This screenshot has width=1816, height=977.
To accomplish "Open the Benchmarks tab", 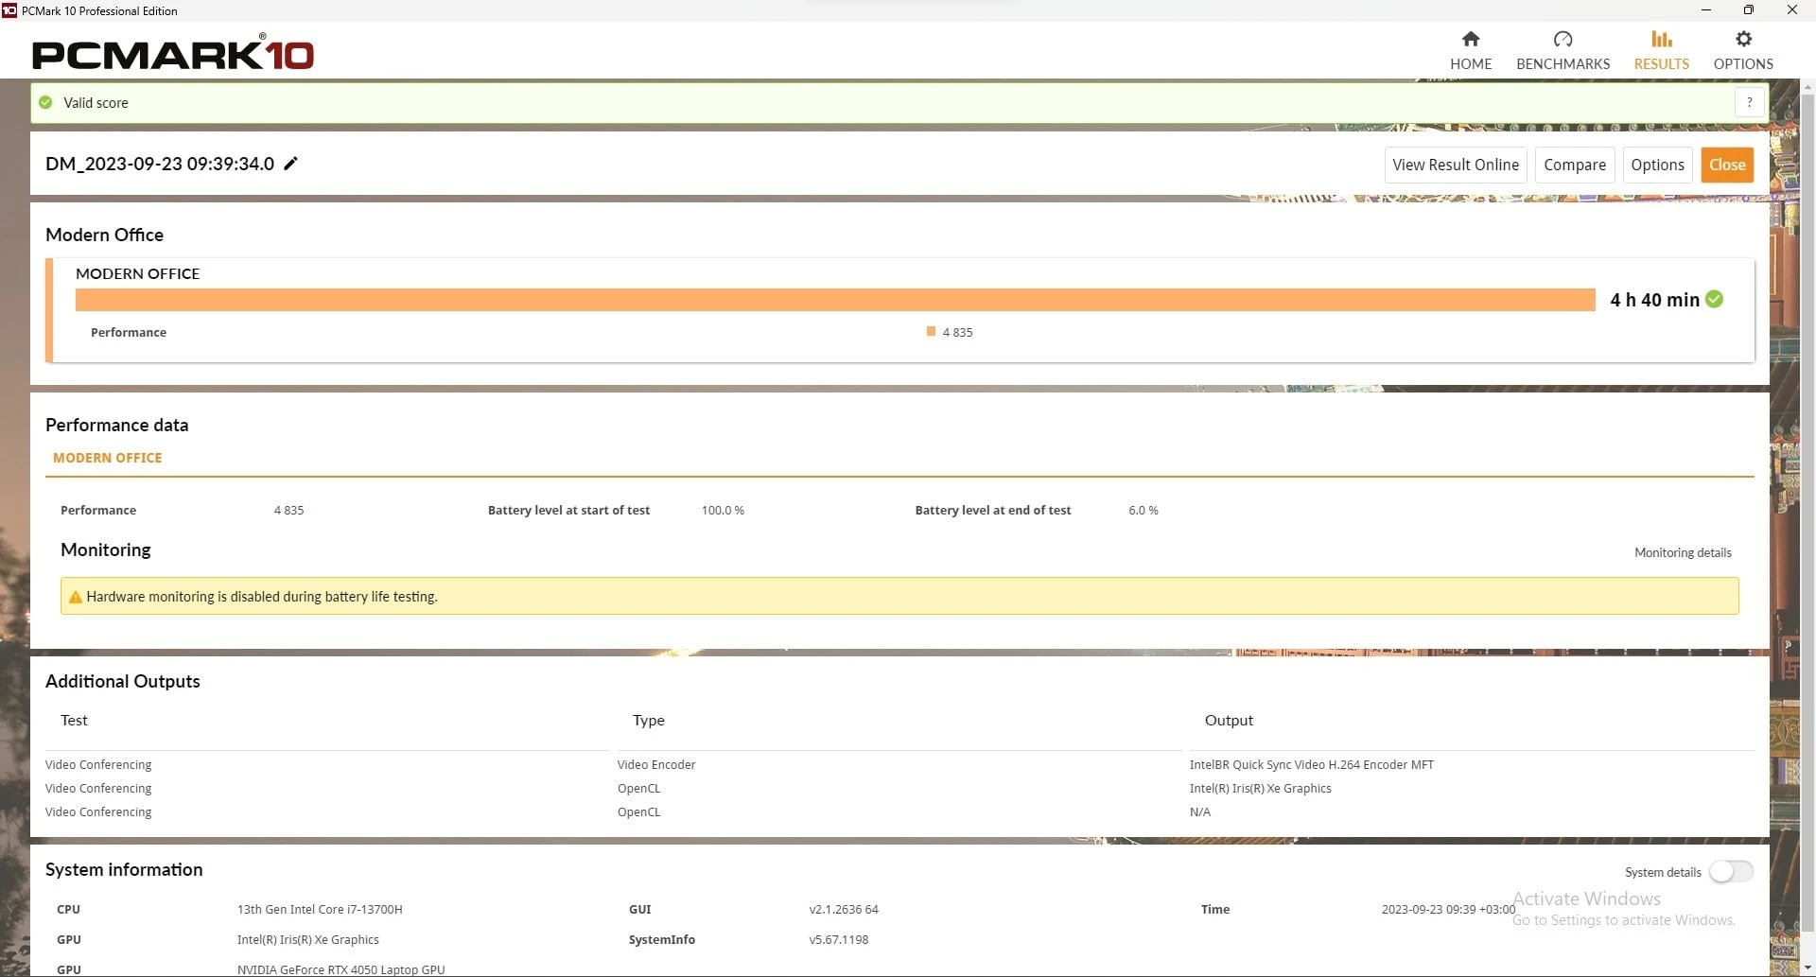I will 1563,50.
